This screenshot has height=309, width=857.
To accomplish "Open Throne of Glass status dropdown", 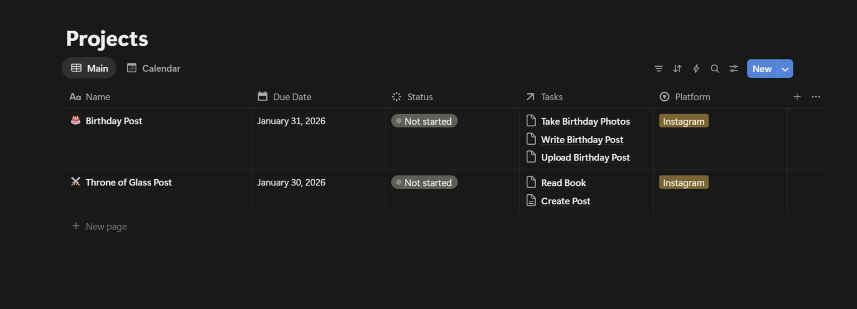I will (424, 182).
